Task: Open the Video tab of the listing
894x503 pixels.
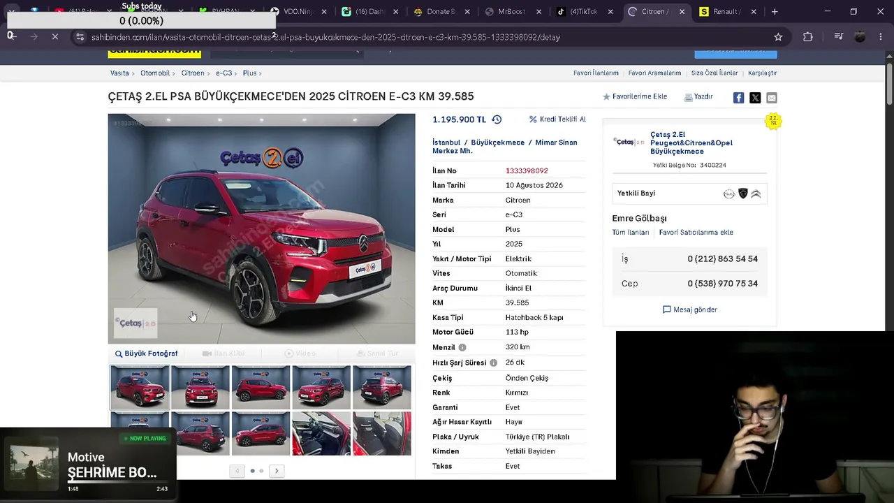Action: click(300, 353)
